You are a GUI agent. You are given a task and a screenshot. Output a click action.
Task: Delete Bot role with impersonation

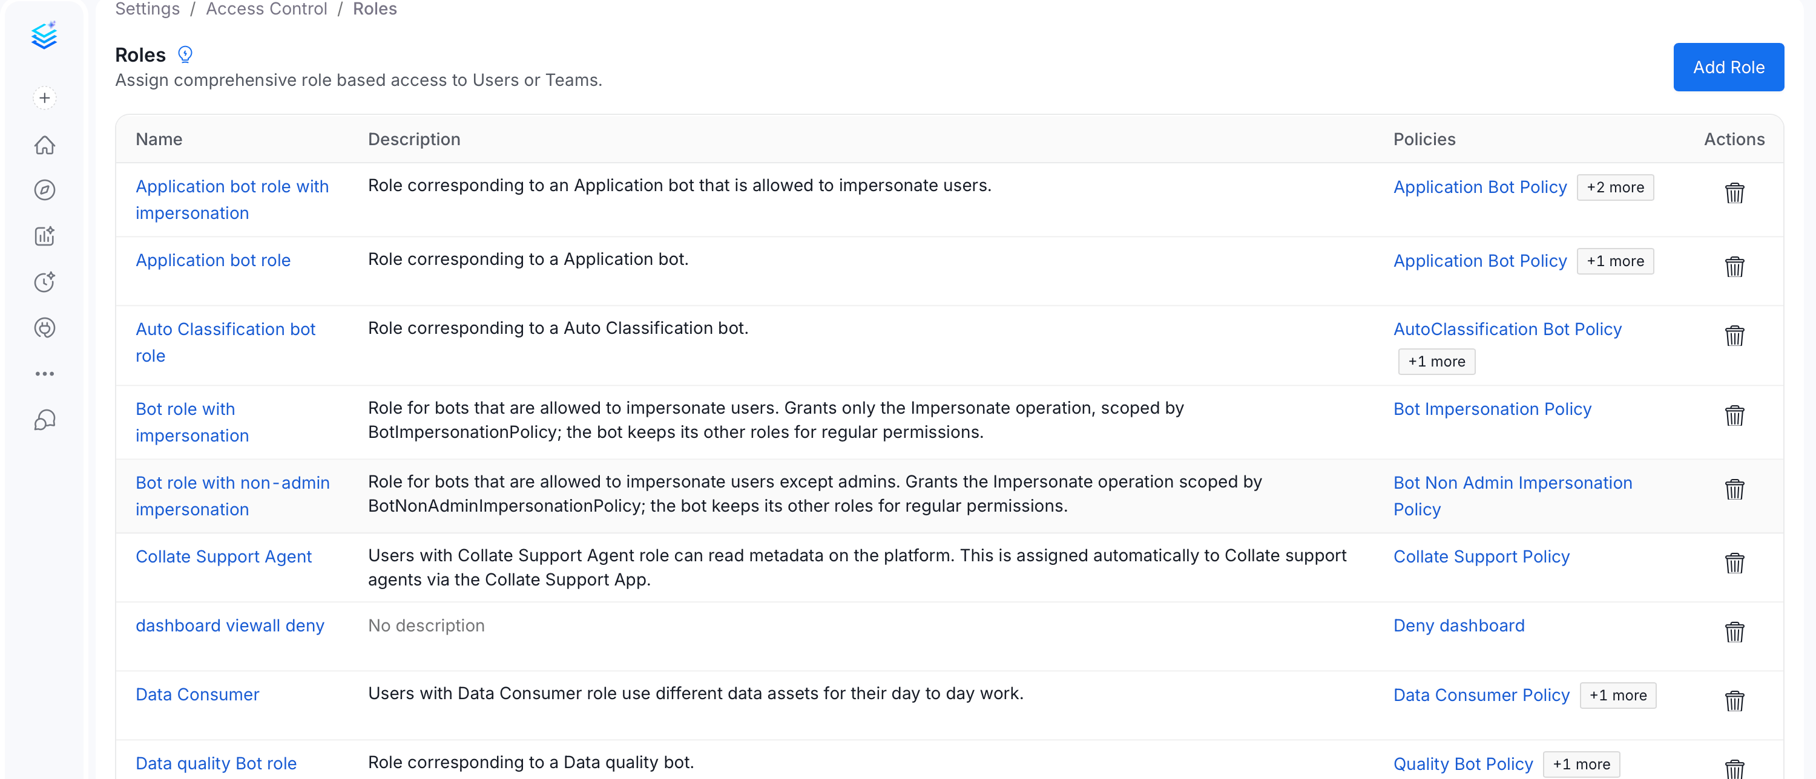[x=1734, y=416]
